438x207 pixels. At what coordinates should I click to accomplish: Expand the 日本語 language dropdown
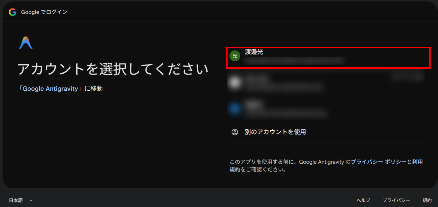(x=21, y=200)
